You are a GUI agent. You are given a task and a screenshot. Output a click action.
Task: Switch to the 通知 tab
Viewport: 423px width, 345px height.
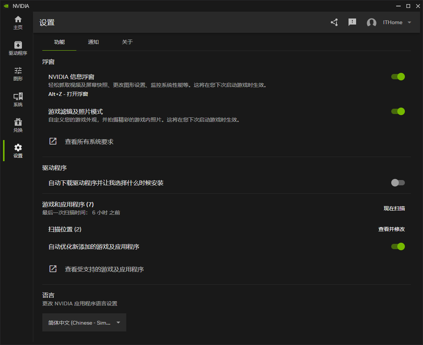click(93, 42)
